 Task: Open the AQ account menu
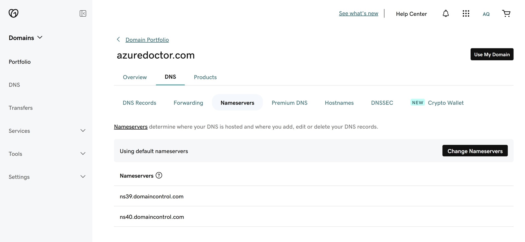tap(486, 14)
